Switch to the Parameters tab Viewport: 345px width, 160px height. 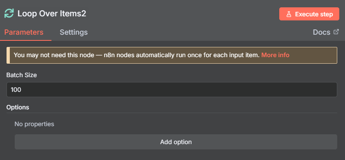pos(24,32)
